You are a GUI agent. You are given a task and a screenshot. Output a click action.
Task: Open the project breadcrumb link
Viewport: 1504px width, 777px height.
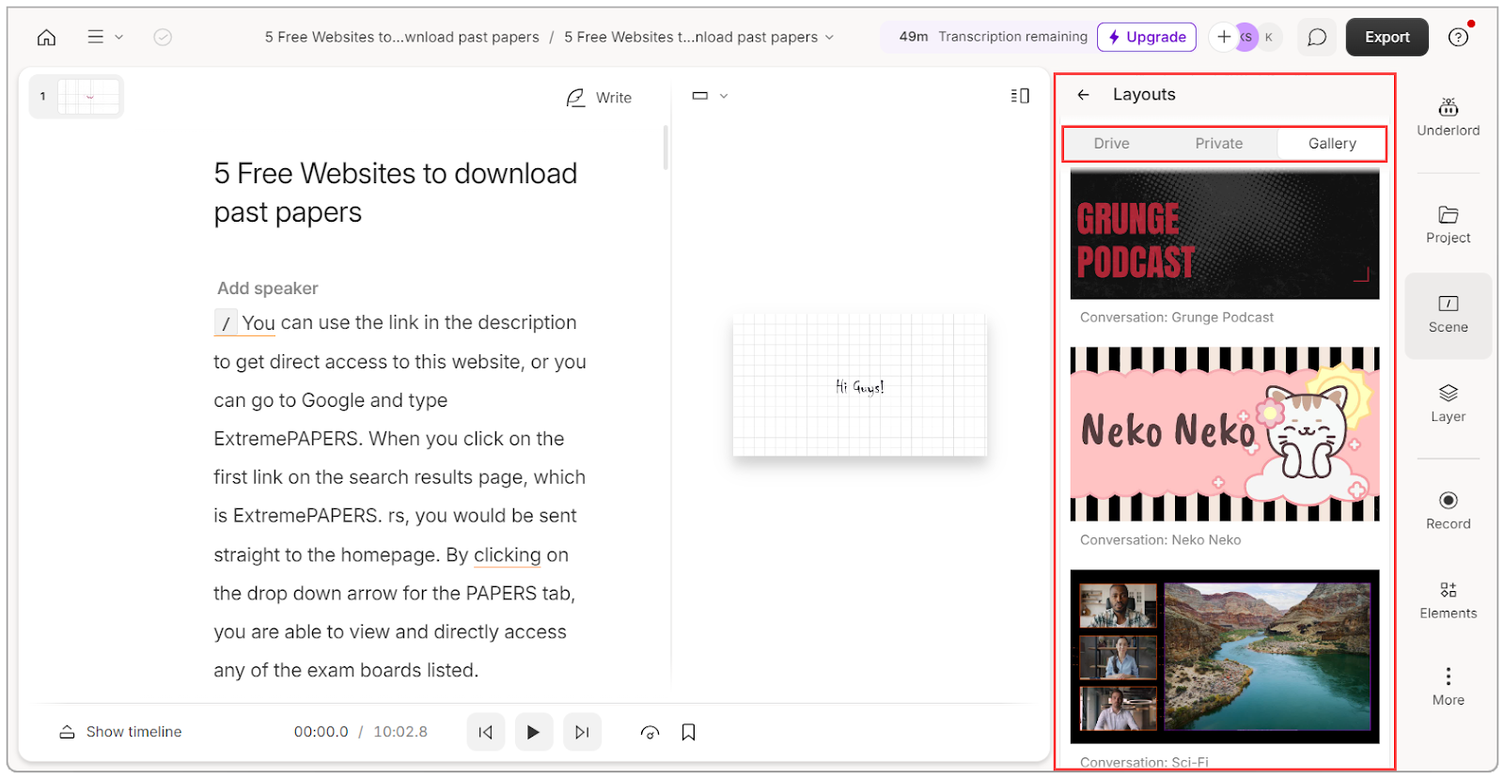pos(401,37)
